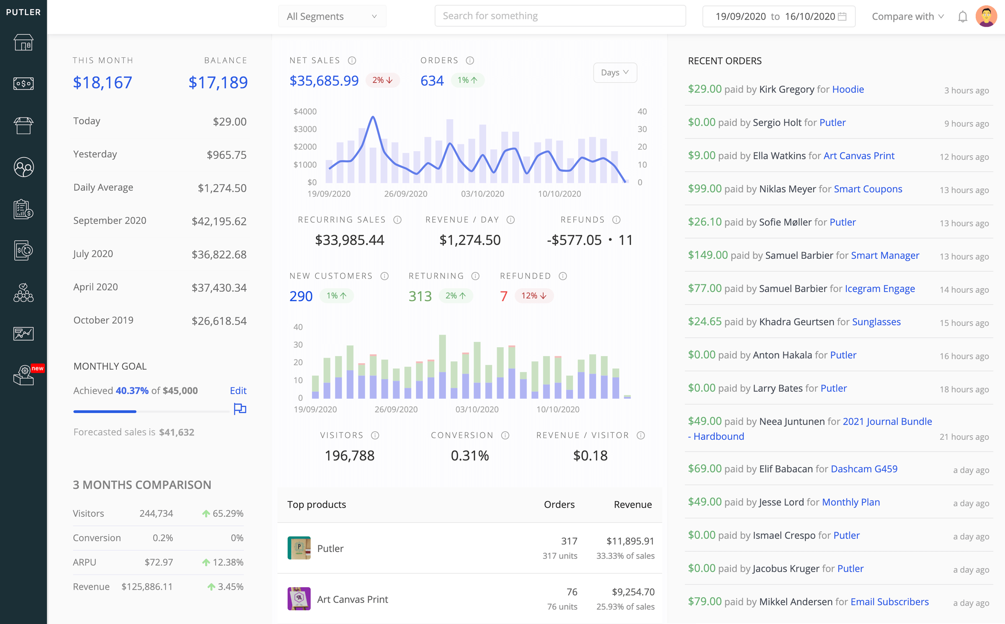Open the boxes/products icon in sidebar
The height and width of the screenshot is (624, 1005).
(24, 126)
